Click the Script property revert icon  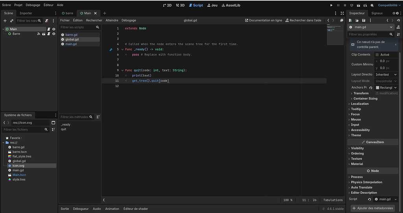[x=370, y=199]
